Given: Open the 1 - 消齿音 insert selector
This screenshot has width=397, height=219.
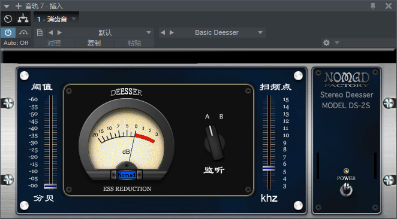Looking at the screenshot, I should tap(56, 19).
